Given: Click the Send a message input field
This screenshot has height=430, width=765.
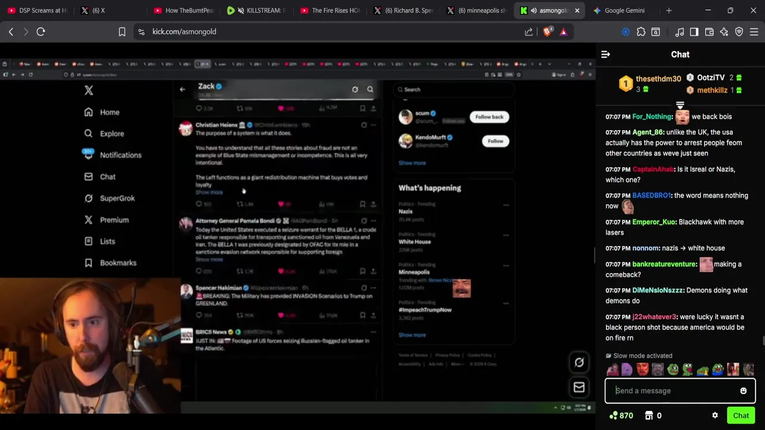Looking at the screenshot, I should [x=680, y=391].
